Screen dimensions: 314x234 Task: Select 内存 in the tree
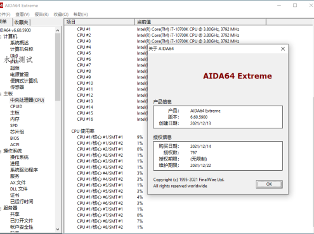15,119
